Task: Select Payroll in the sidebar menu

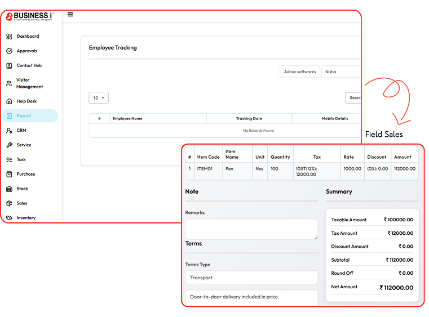Action: [x=24, y=116]
